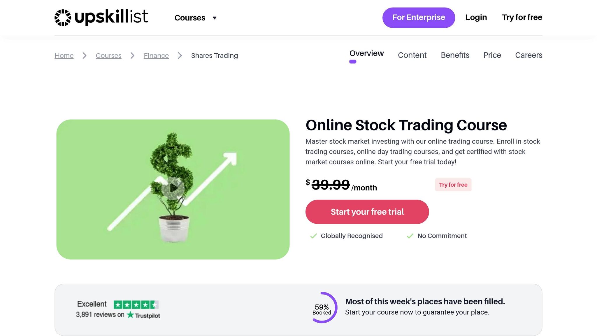
Task: Navigate to Home breadcrumb link
Action: 64,55
